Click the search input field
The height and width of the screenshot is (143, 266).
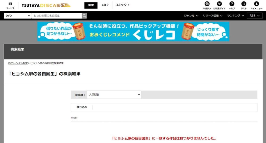pyautogui.click(x=56, y=16)
